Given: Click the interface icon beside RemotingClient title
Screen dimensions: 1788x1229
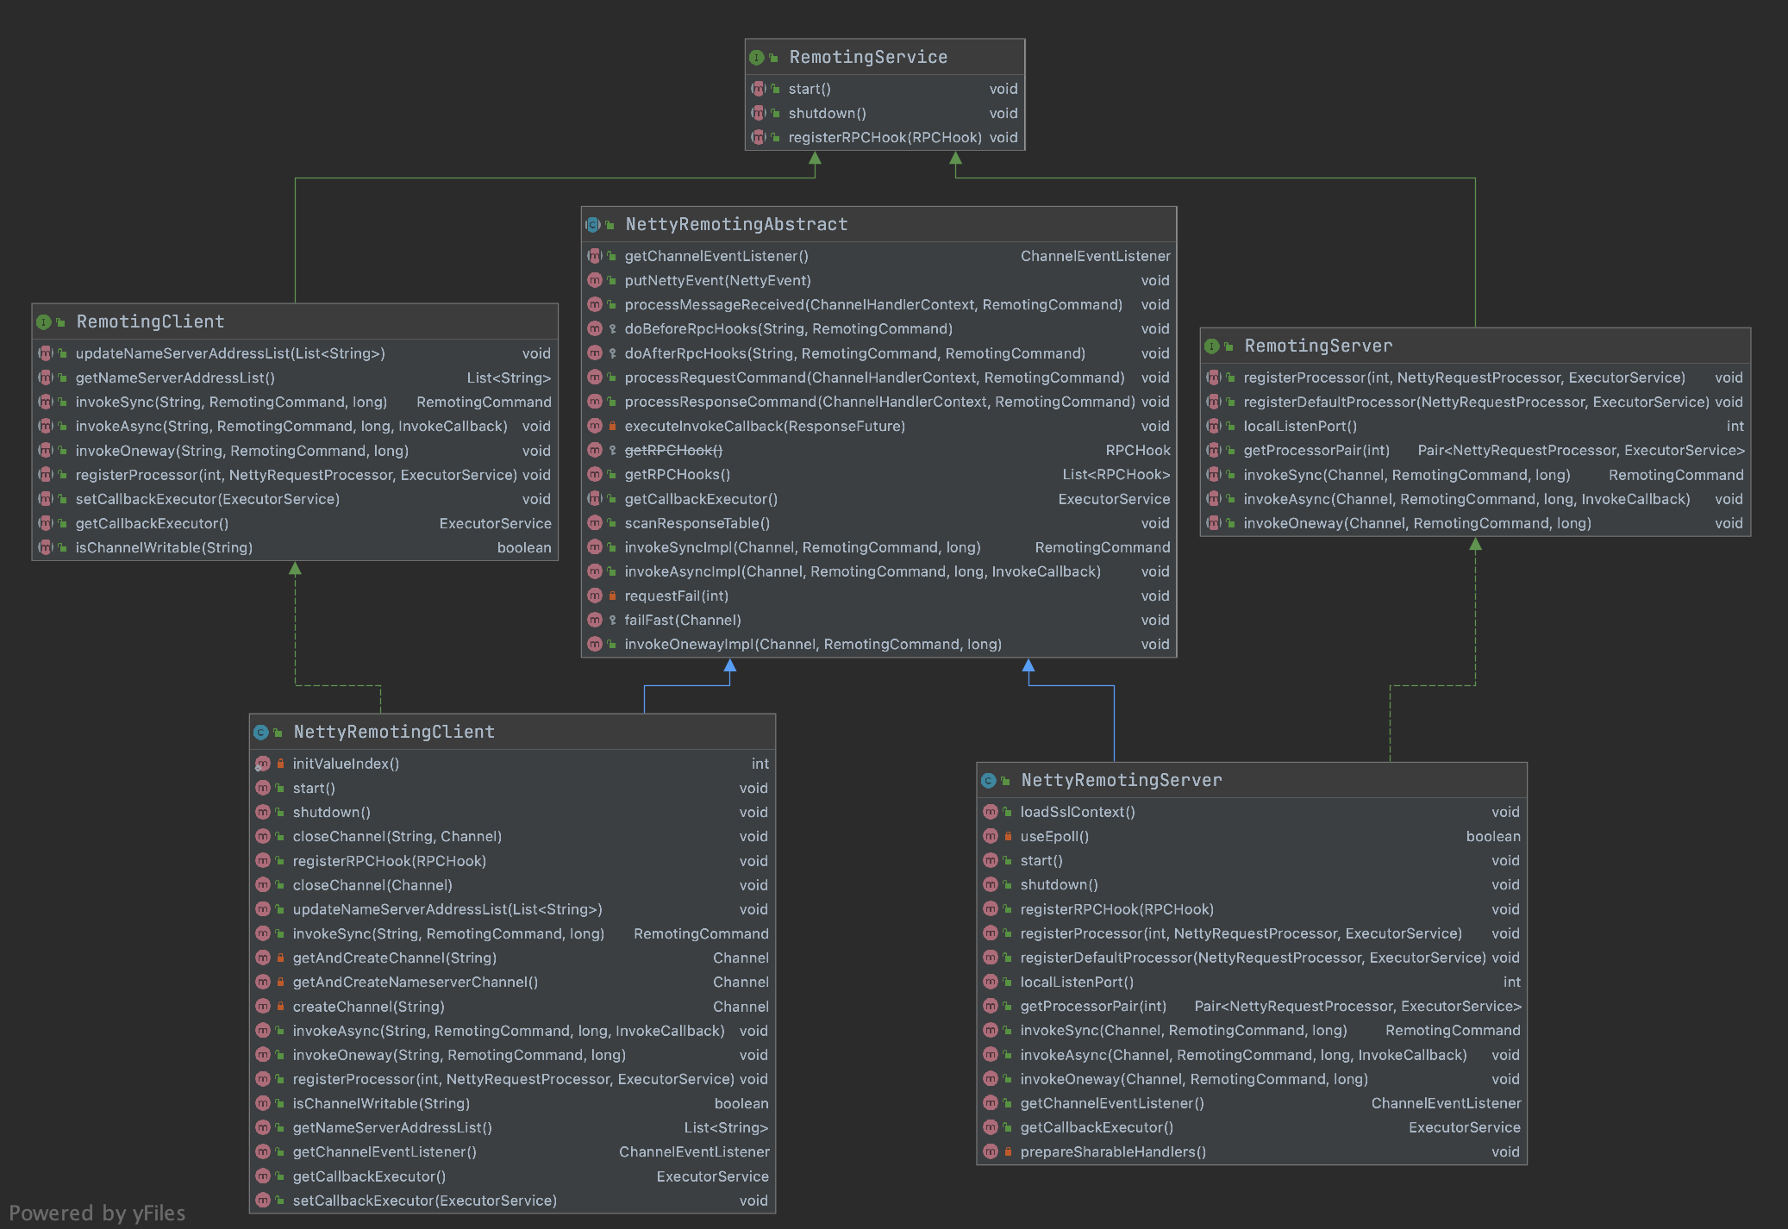Looking at the screenshot, I should [43, 322].
